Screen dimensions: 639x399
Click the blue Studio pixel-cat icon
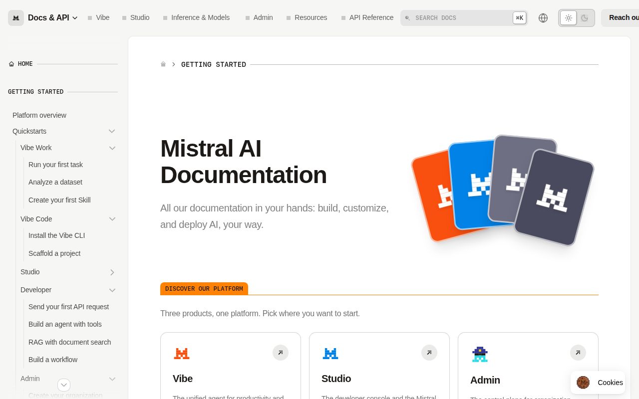pos(330,354)
